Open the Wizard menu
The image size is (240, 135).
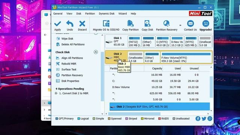coord(123,13)
